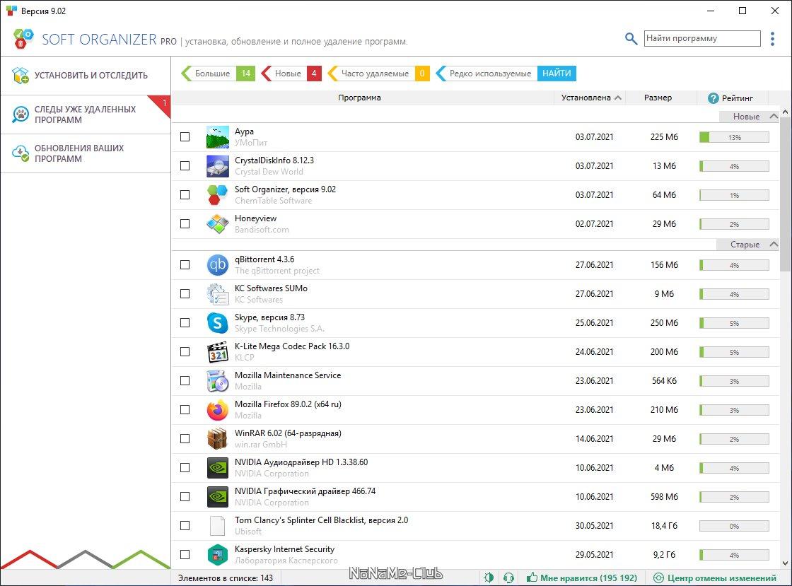Image resolution: width=792 pixels, height=586 pixels.
Task: Collapse the Старые group
Action: coord(773,245)
